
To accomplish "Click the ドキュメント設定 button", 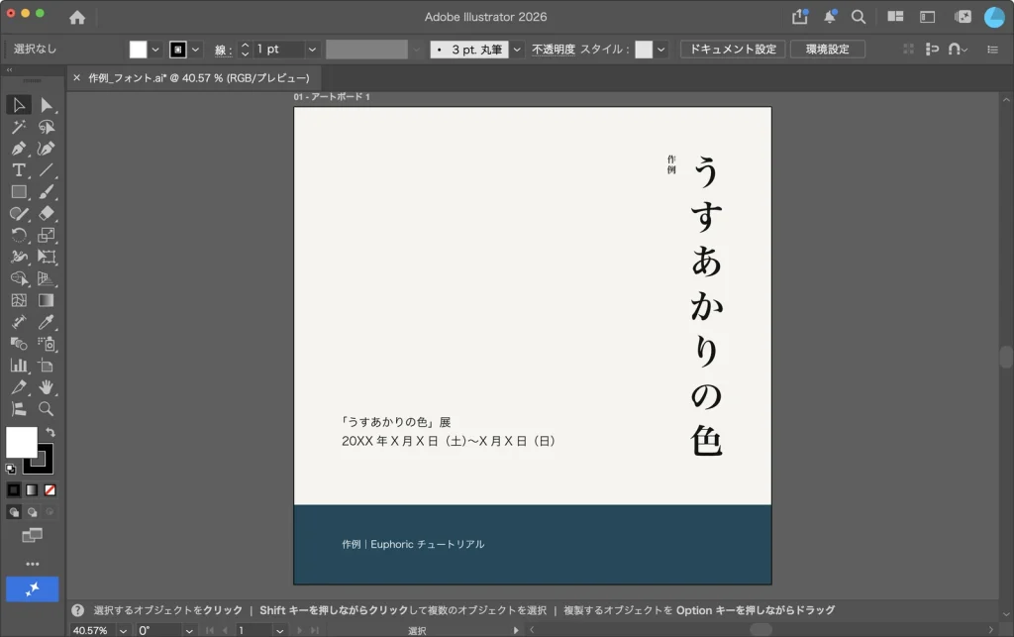I will coord(733,50).
